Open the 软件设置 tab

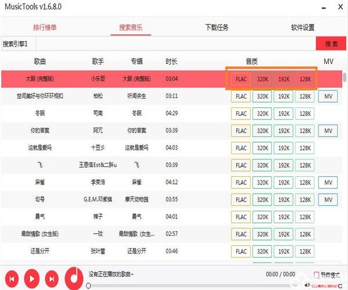tap(303, 27)
